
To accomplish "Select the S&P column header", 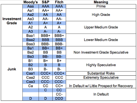I will (45, 2).
